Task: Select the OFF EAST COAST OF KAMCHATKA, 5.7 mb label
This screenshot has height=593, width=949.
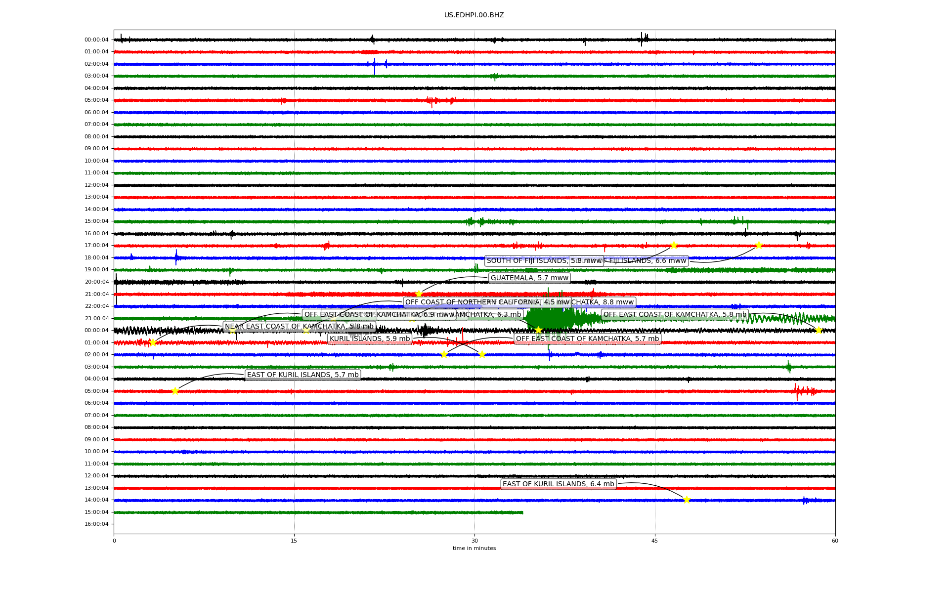Action: click(x=587, y=339)
